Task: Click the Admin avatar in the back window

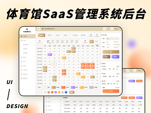Action: point(135,70)
